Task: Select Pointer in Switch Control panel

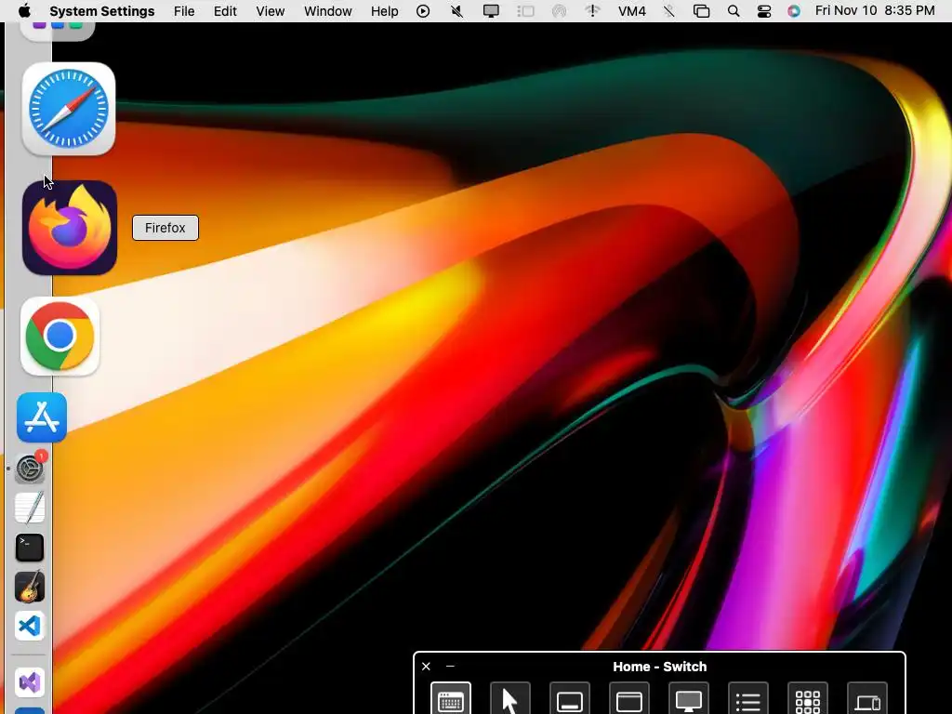Action: (510, 699)
